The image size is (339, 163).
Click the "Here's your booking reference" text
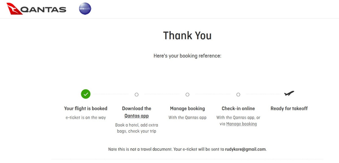[187, 56]
